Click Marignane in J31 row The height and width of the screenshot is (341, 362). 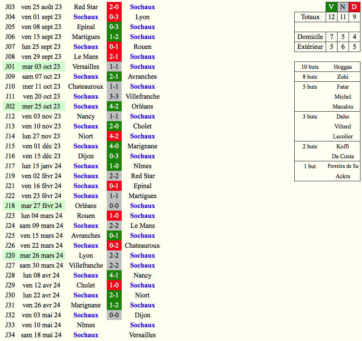coord(86,305)
